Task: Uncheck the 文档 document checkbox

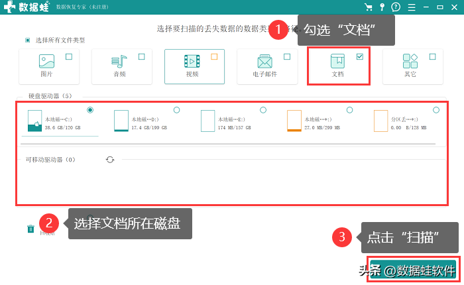Action: [x=359, y=57]
